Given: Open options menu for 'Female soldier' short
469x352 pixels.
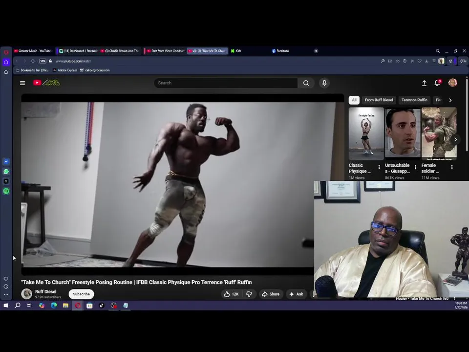Looking at the screenshot, I should coord(451,167).
